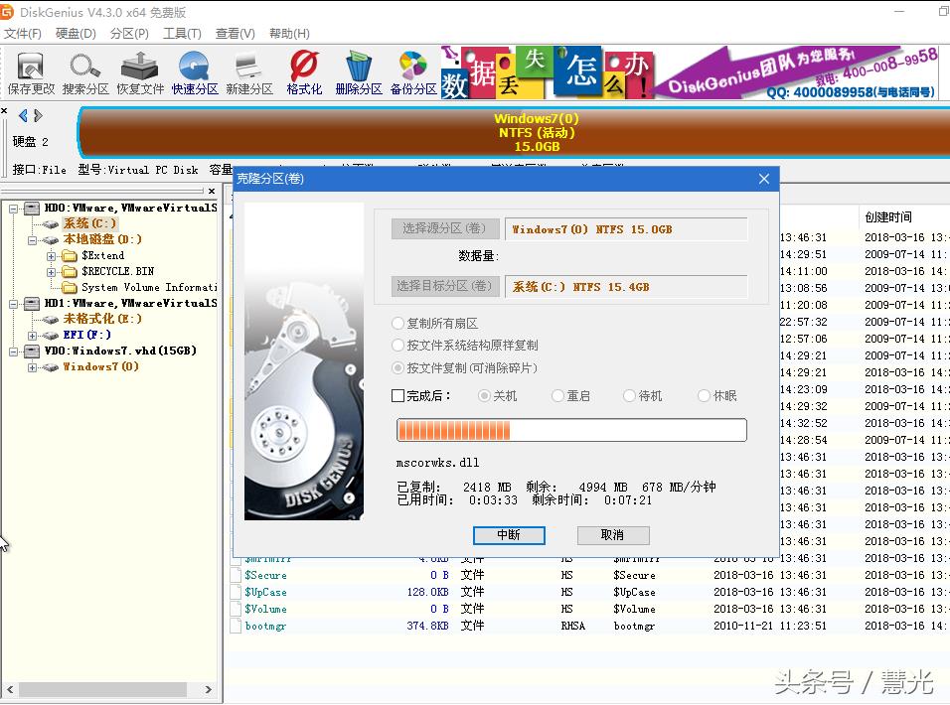Click the 快速分区 (Quick partition) icon
The height and width of the screenshot is (705, 950).
(x=195, y=73)
